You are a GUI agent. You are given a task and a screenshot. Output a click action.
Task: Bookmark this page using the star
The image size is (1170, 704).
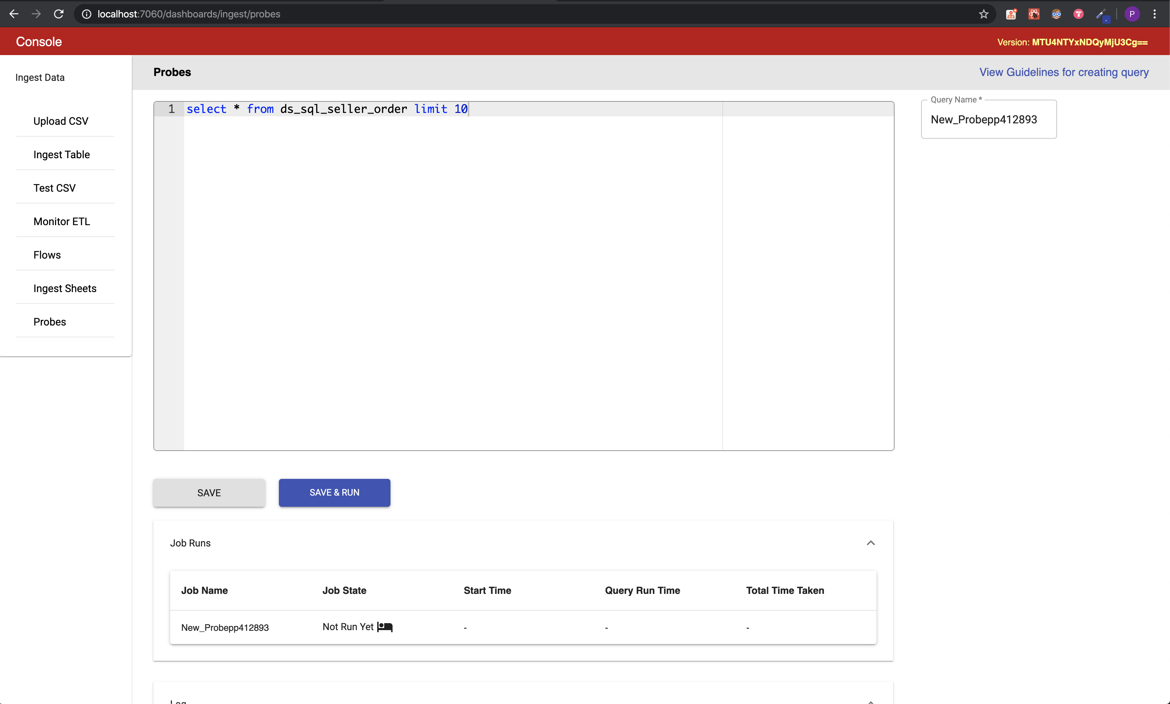pyautogui.click(x=983, y=14)
